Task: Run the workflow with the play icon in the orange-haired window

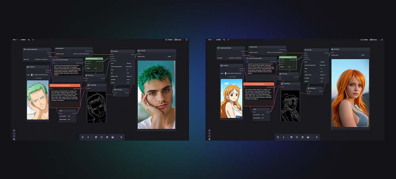Action: pos(317,137)
